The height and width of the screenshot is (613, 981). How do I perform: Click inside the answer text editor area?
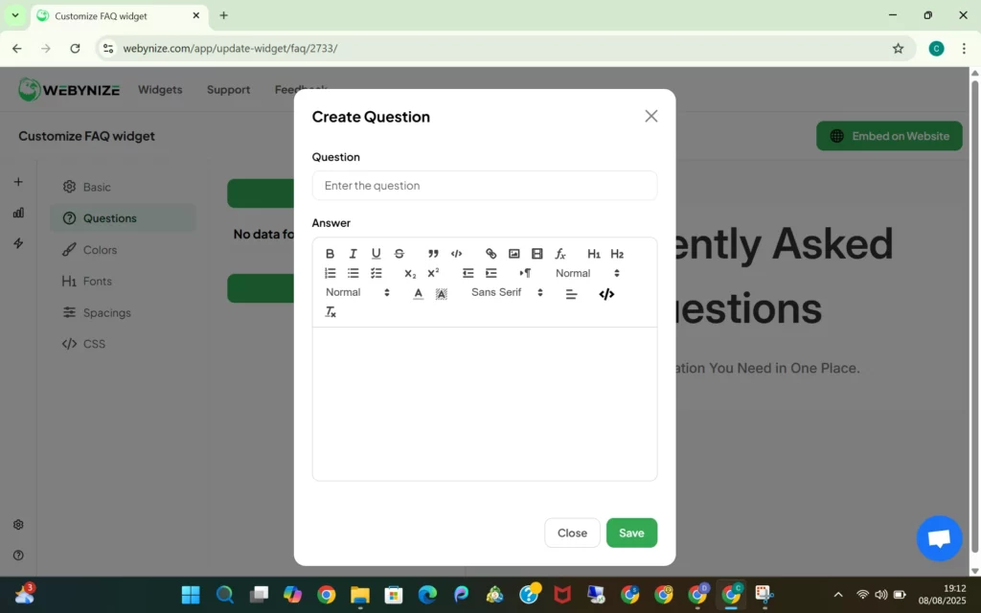click(484, 403)
